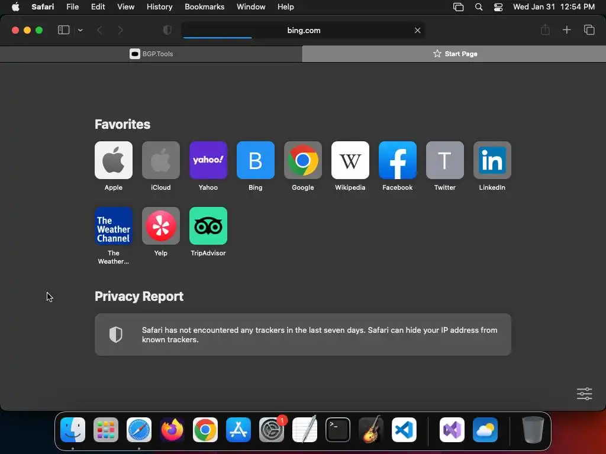Launch Finder from the Dock
Viewport: 606px width, 454px height.
tap(73, 430)
